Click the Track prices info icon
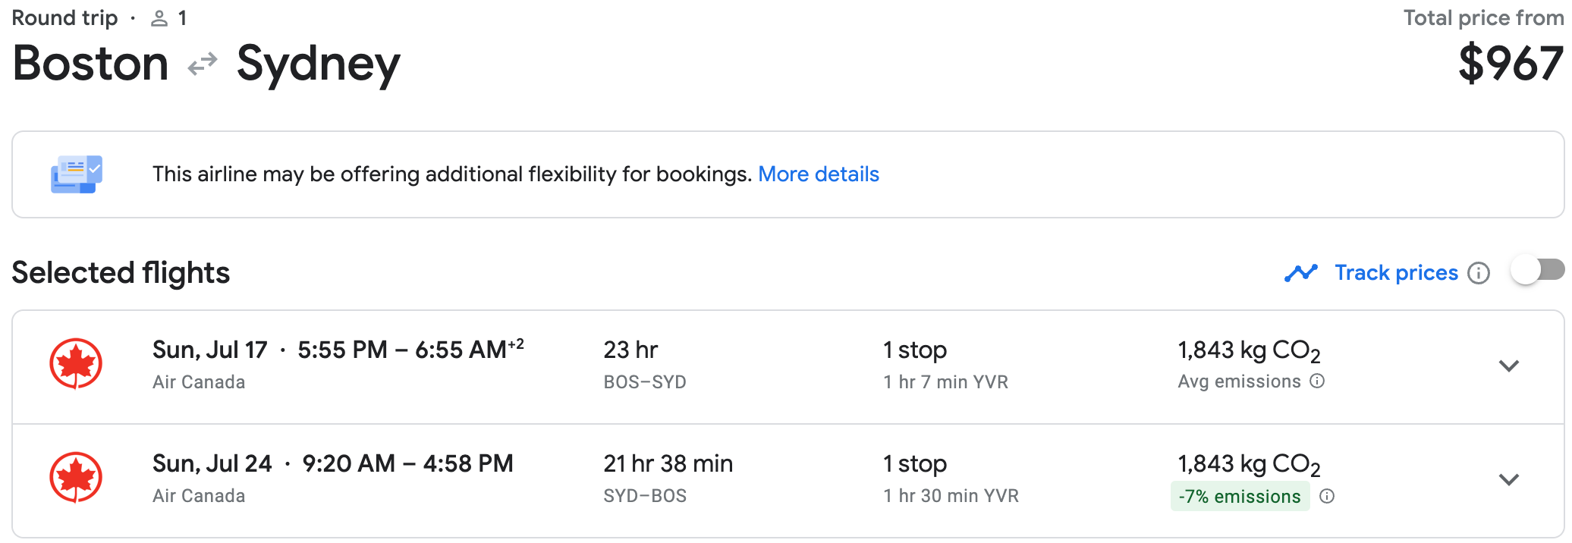 pos(1479,273)
